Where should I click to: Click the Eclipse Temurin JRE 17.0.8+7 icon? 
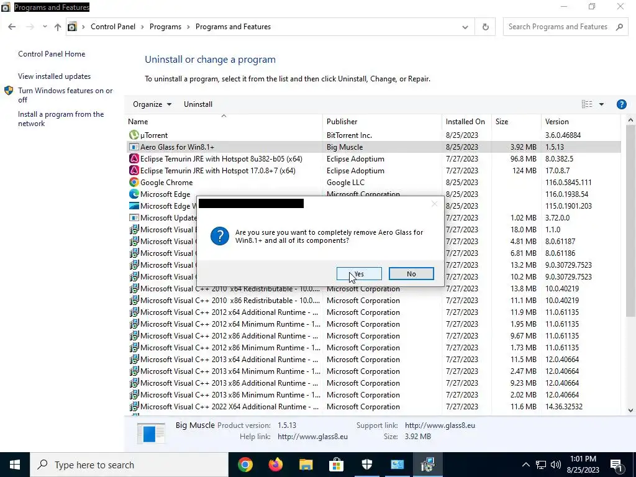pyautogui.click(x=134, y=170)
